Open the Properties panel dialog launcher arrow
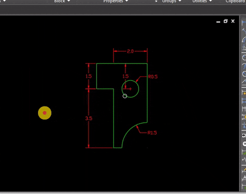 156,1
